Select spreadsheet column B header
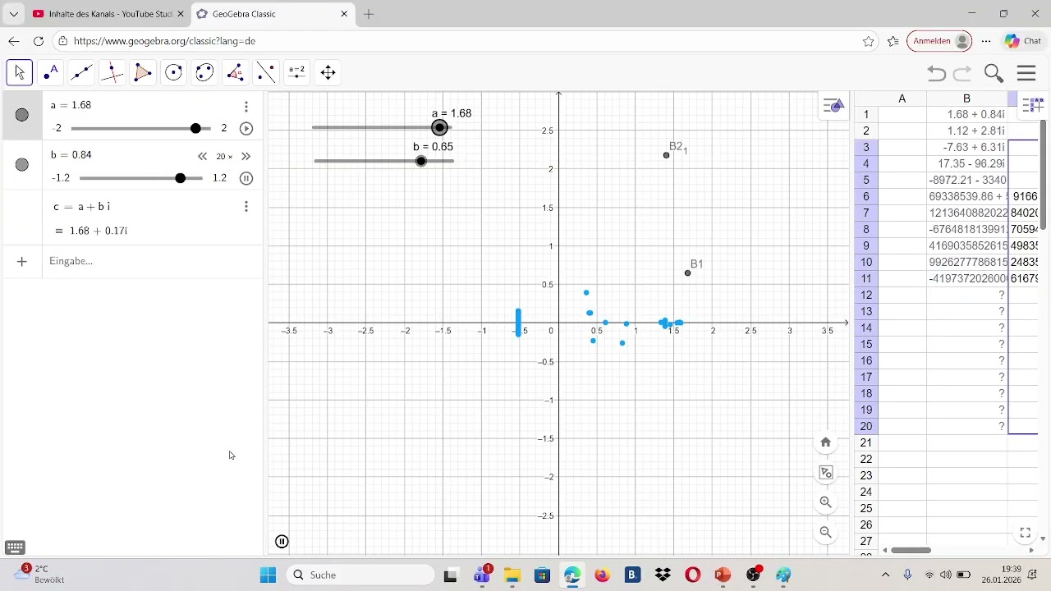1051x591 pixels. click(x=967, y=98)
